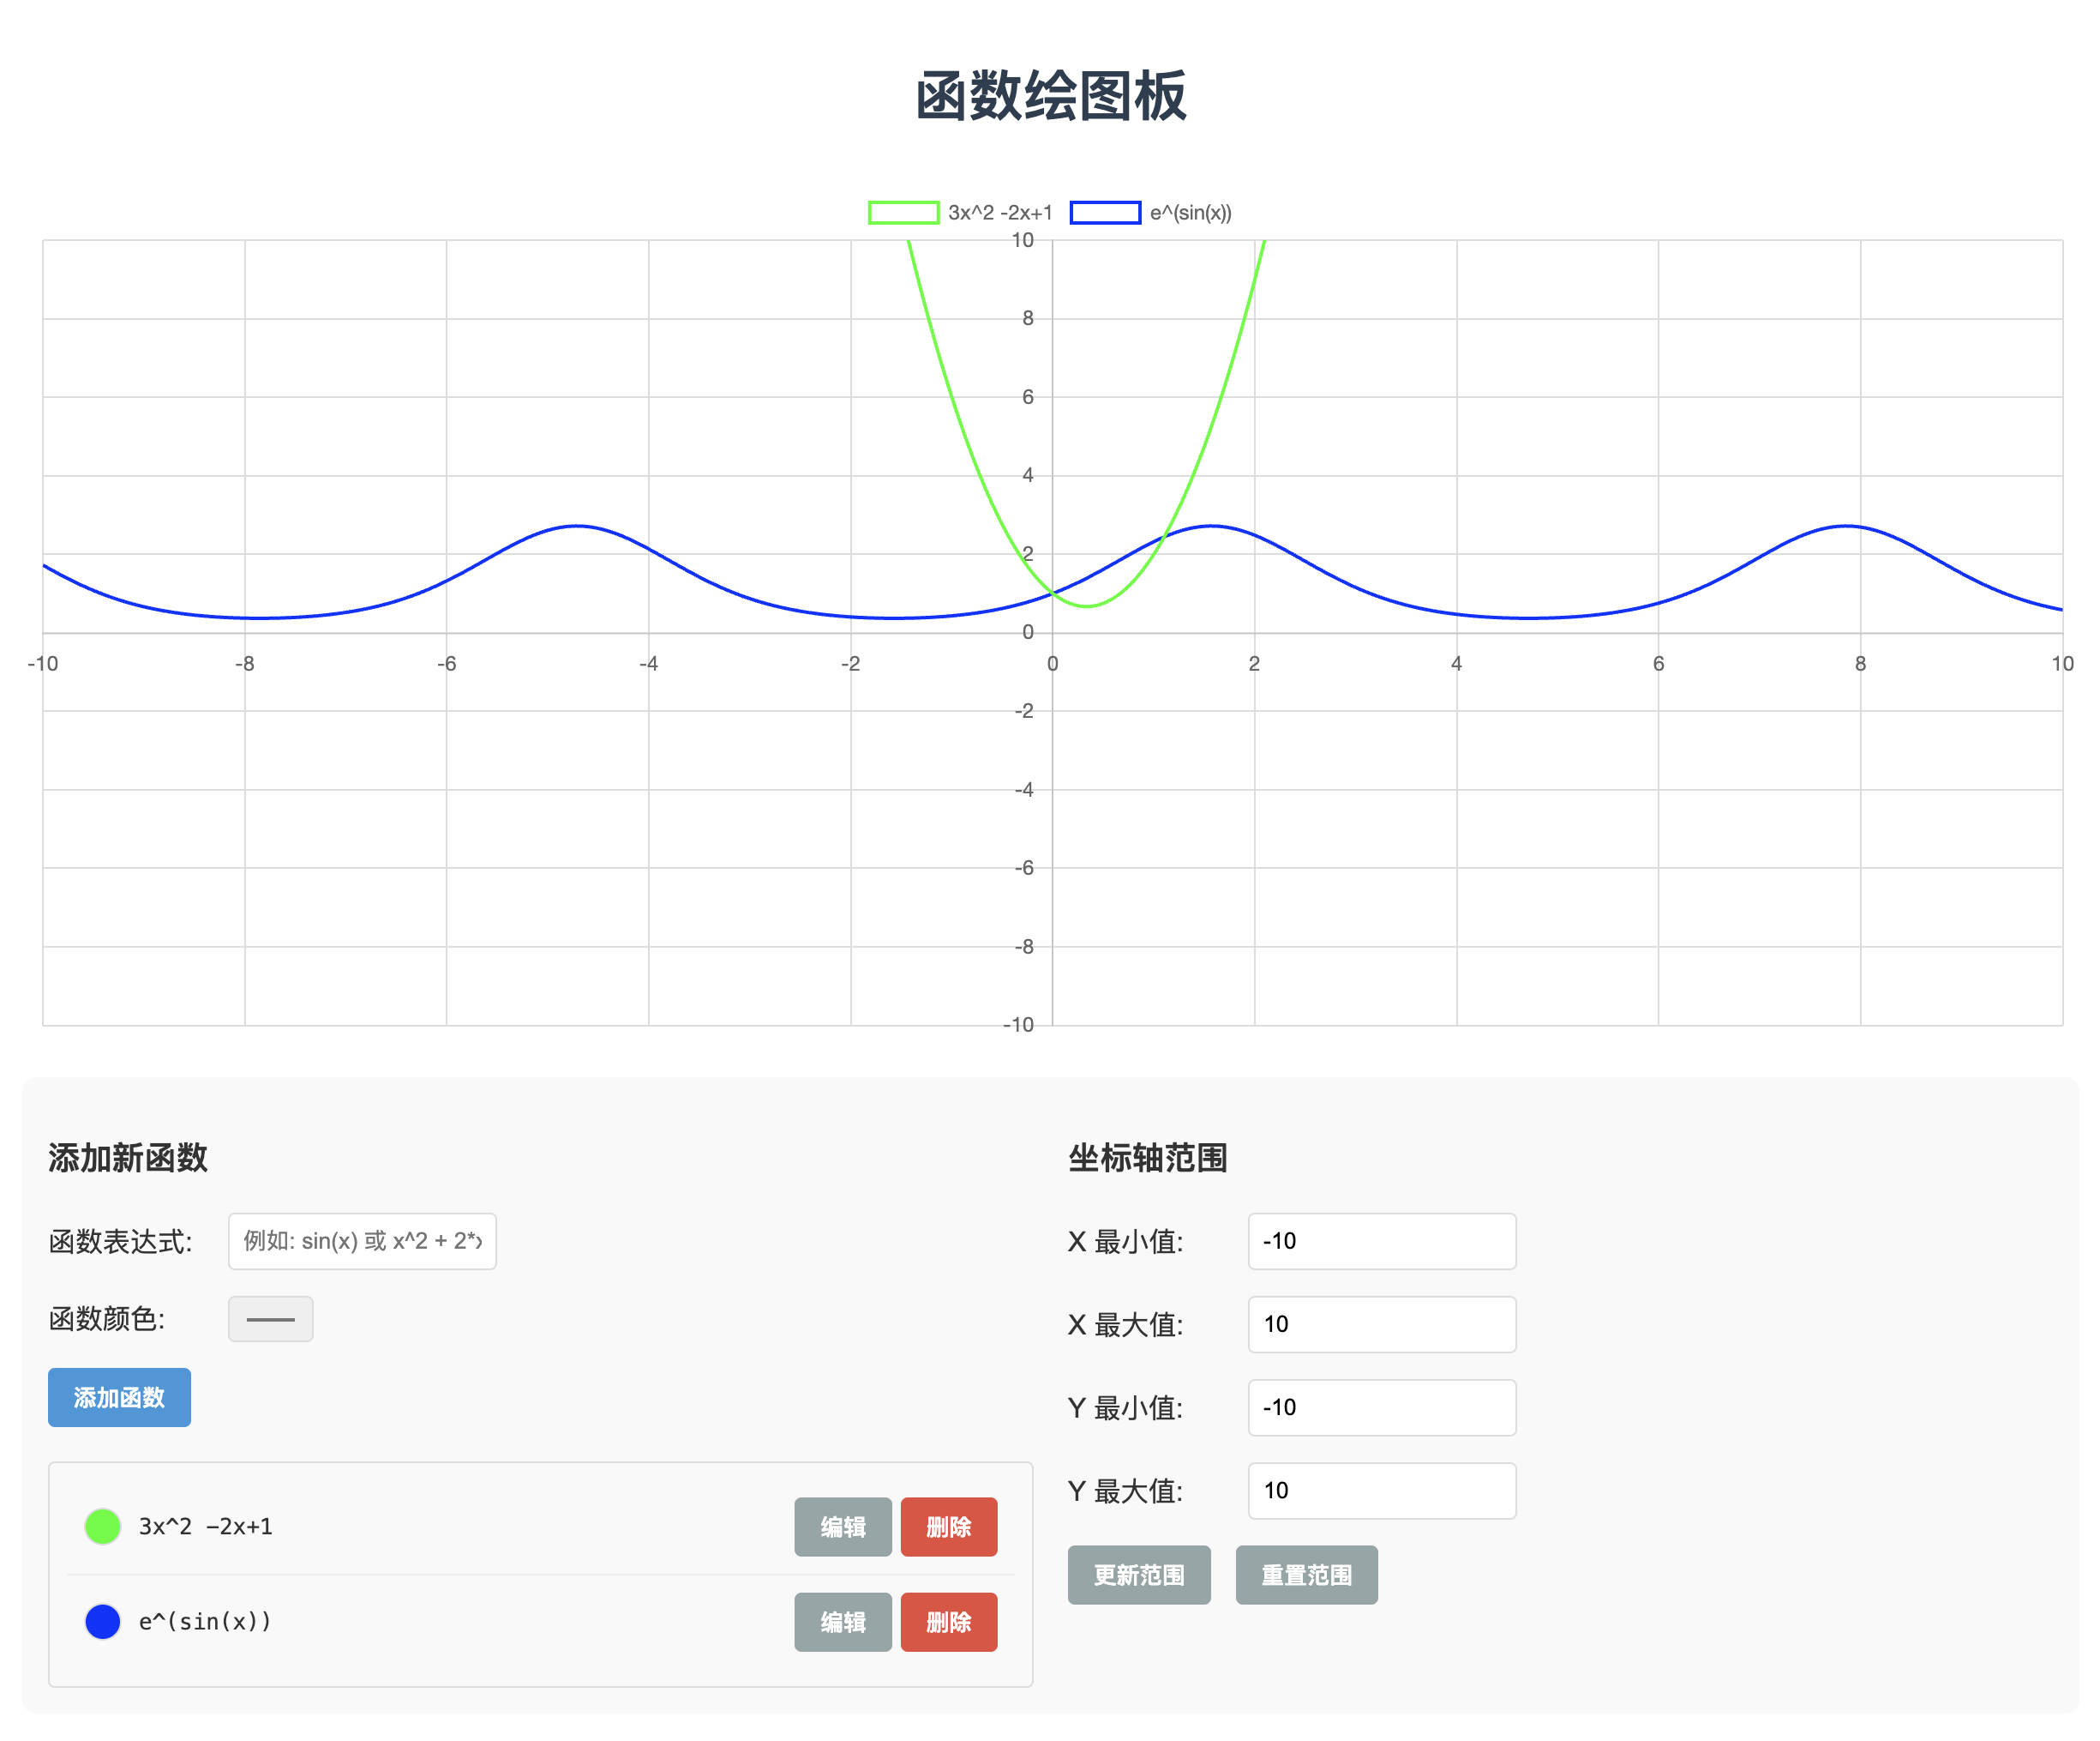
Task: Open the 函数颜色 color picker
Action: coord(270,1319)
